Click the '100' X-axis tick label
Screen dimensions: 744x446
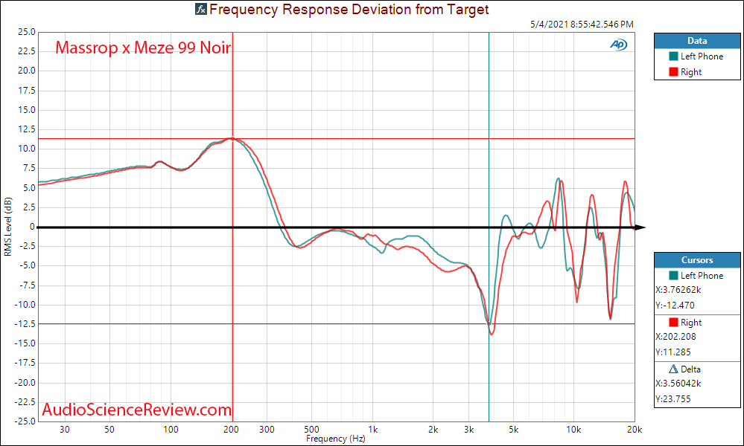(x=171, y=430)
